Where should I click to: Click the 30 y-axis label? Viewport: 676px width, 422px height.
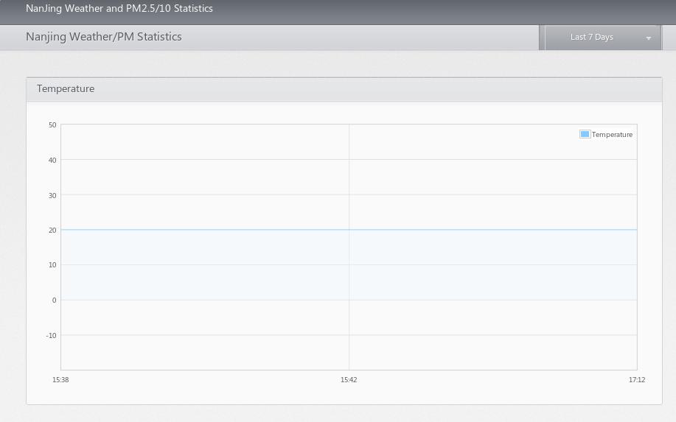52,195
